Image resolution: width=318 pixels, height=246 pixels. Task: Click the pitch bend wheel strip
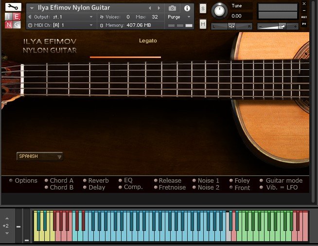pos(18,226)
